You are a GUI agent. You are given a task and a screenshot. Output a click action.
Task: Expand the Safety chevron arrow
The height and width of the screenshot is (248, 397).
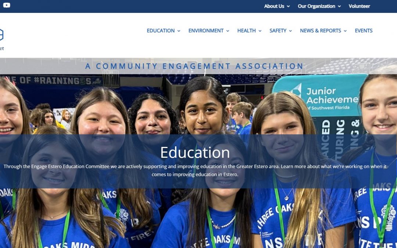(290, 31)
